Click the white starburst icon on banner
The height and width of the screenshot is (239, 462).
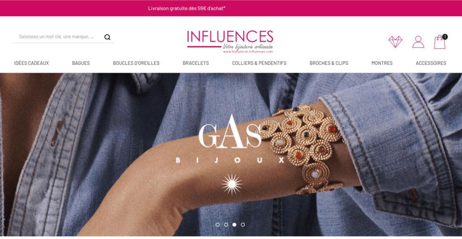pos(231,184)
